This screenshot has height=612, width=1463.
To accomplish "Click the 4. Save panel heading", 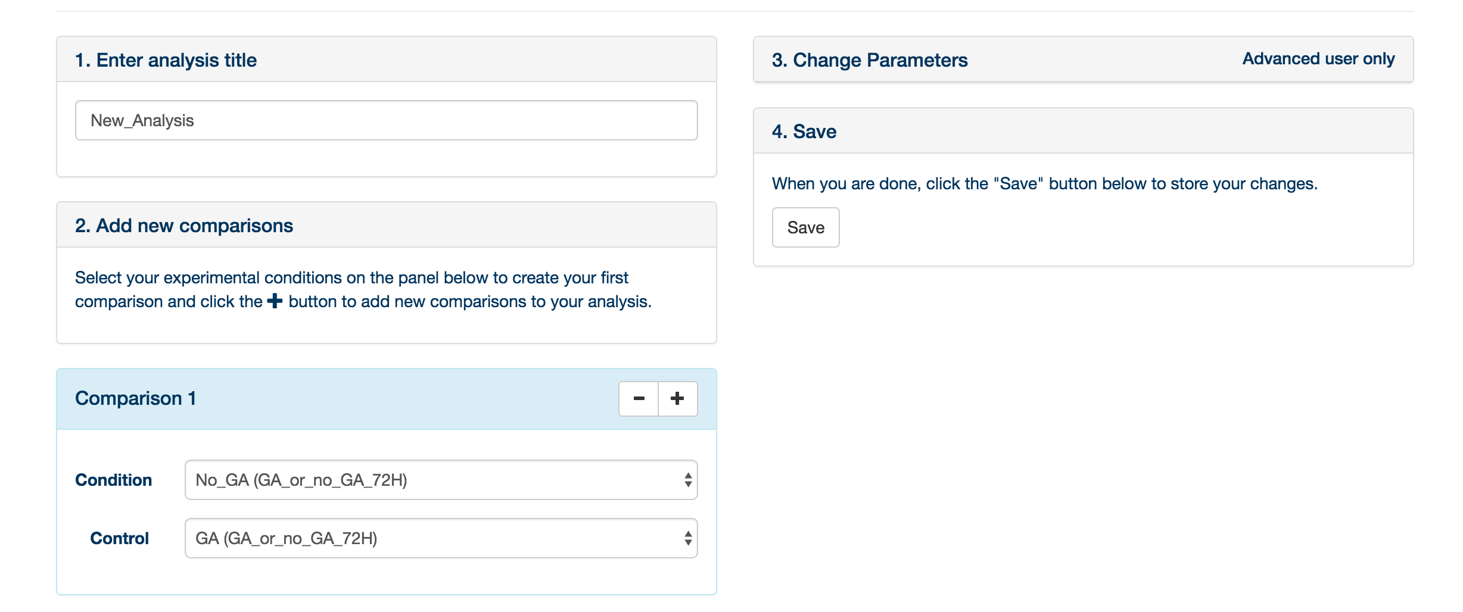I will click(804, 132).
